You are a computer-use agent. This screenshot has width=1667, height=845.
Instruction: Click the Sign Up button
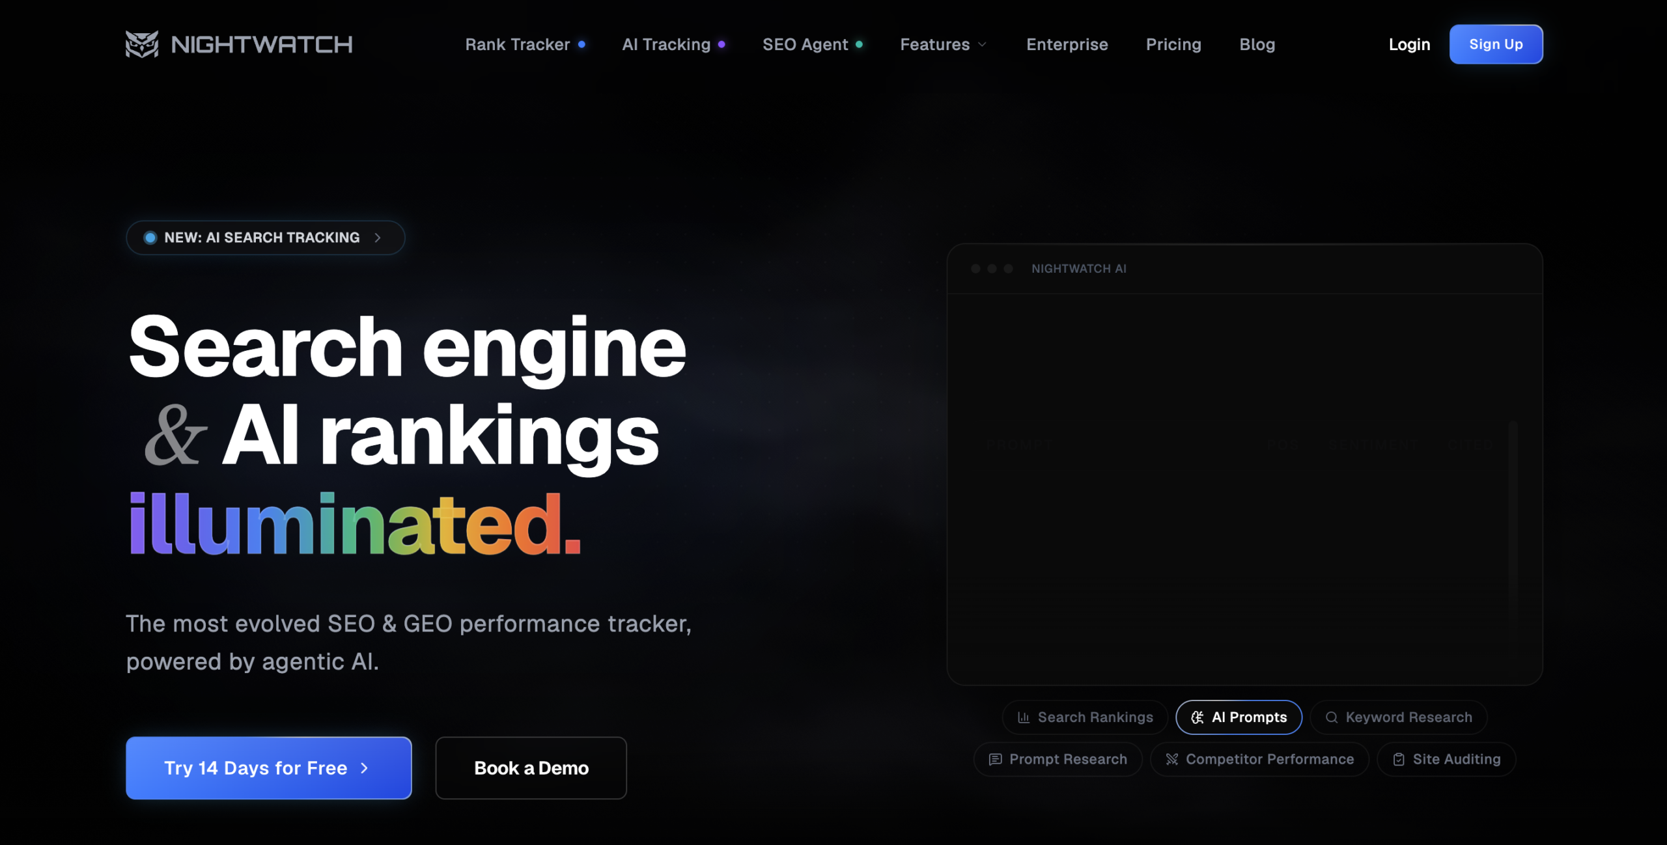pos(1496,44)
